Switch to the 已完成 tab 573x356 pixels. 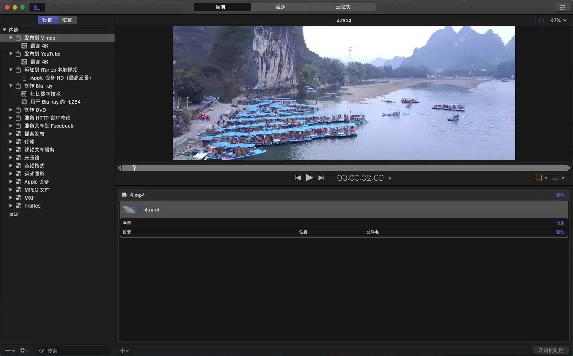[x=342, y=7]
